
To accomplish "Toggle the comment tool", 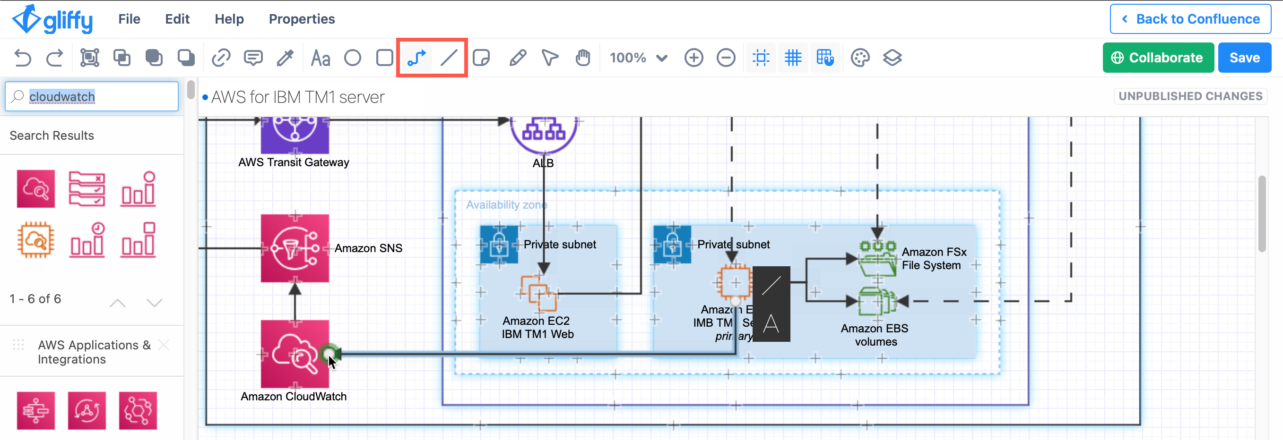I will [253, 58].
